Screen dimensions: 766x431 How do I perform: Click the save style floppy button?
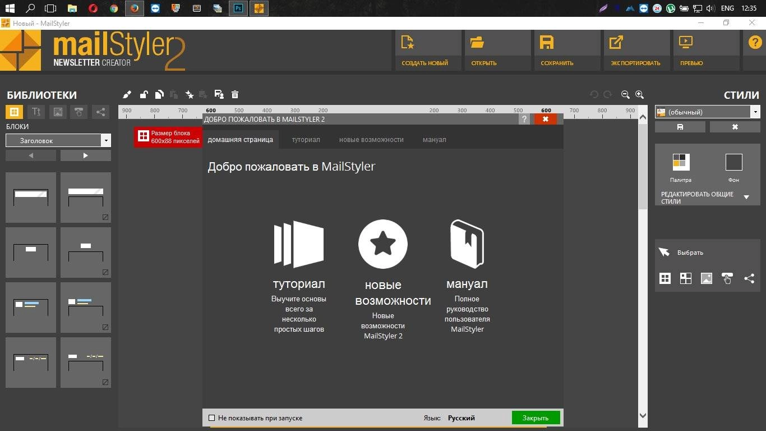(680, 127)
